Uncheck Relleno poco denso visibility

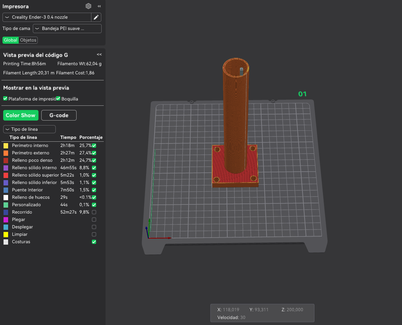coord(94,160)
